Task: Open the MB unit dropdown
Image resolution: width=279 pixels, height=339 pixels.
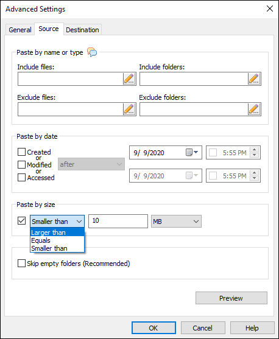Action: (x=176, y=222)
